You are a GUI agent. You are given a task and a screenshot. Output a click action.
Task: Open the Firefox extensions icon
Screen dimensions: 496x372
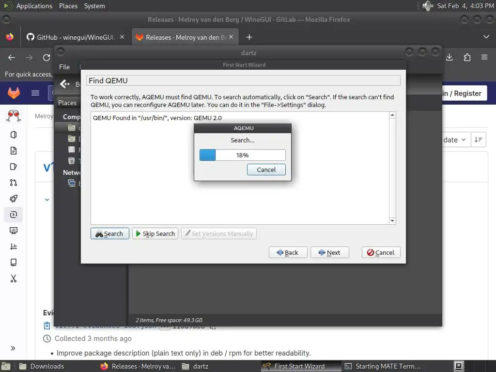point(467,57)
